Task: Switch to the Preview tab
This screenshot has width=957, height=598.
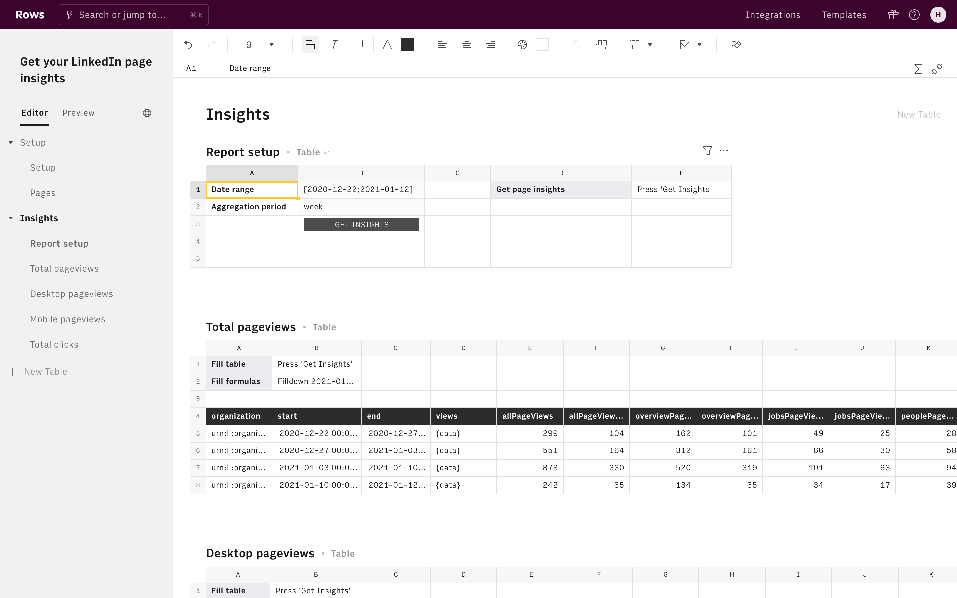Action: (78, 113)
